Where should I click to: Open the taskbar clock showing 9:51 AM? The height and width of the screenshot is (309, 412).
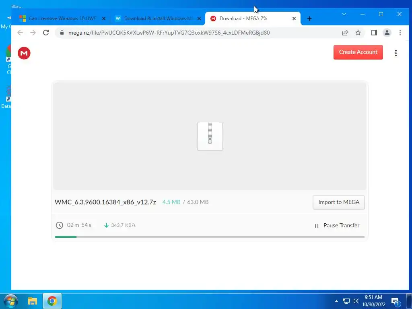373,301
